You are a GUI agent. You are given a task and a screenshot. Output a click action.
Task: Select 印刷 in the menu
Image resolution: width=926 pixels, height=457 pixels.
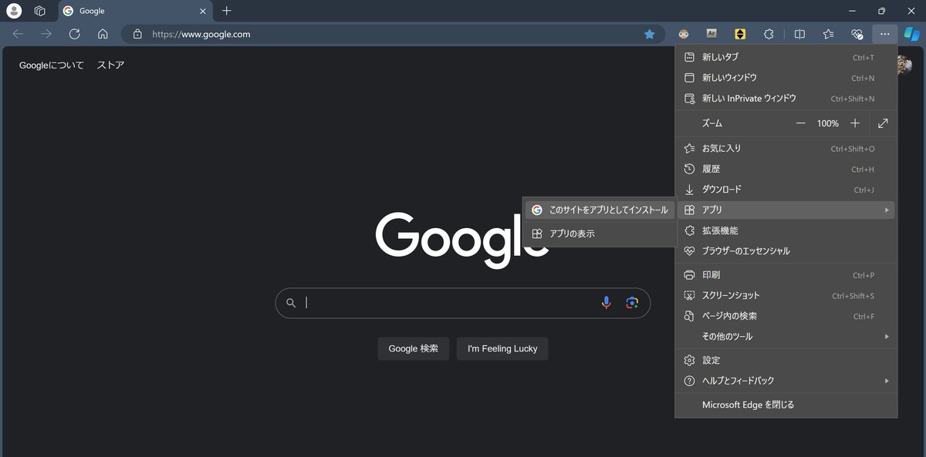pos(786,275)
